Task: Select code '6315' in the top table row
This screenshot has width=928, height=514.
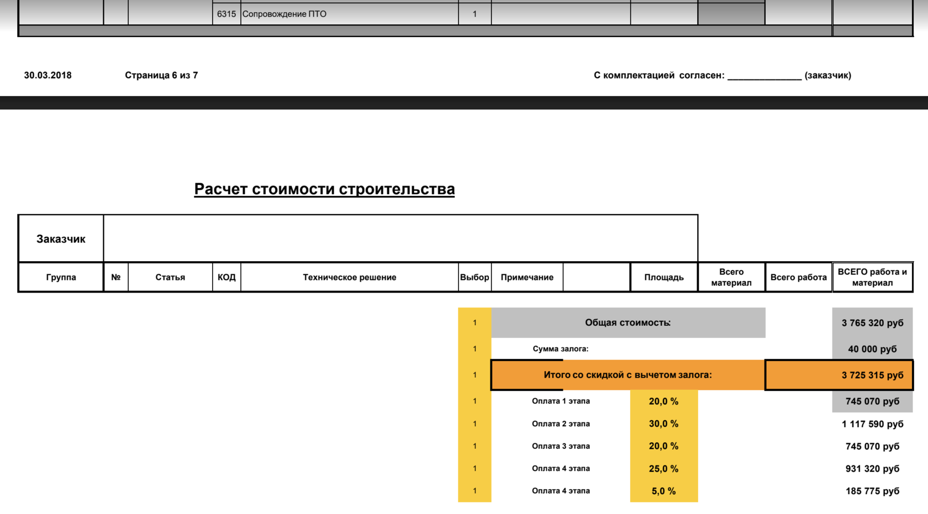Action: pyautogui.click(x=226, y=14)
